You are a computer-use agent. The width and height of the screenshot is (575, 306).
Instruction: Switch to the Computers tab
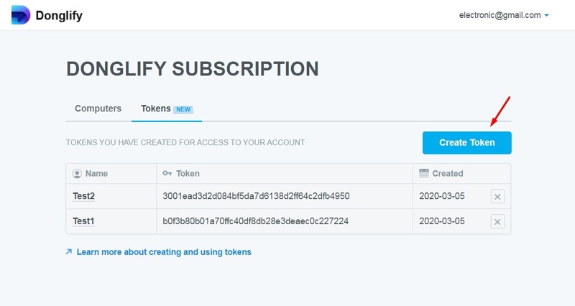pos(98,108)
